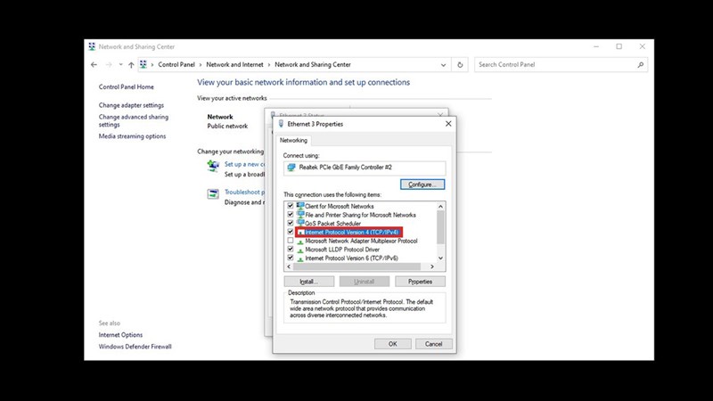Open Change adapter settings
Screen dimensions: 713x401
pyautogui.click(x=131, y=105)
